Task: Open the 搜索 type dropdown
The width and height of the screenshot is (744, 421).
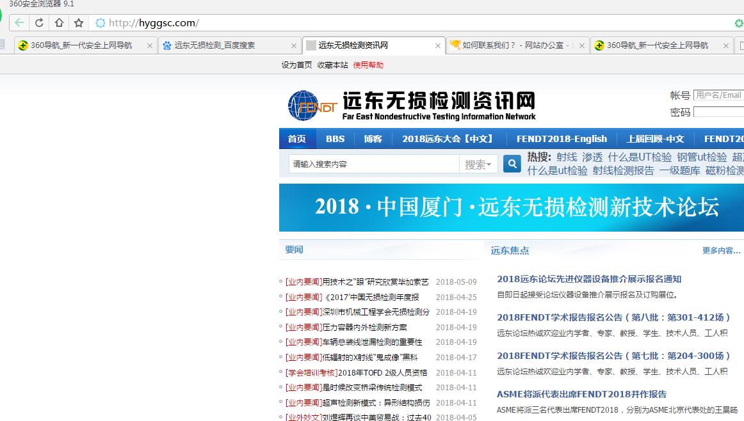Action: point(478,164)
